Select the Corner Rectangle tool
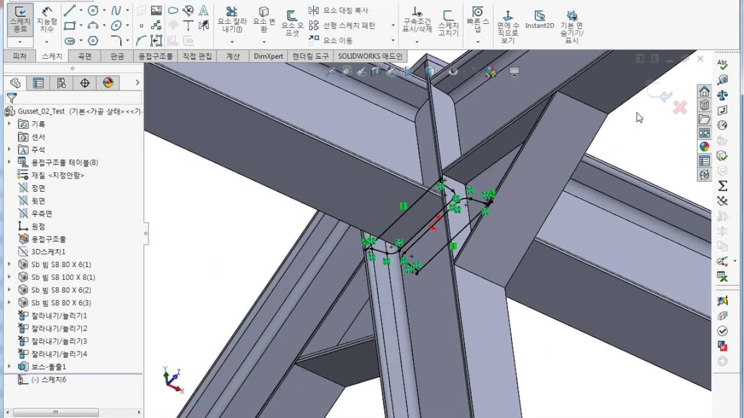The width and height of the screenshot is (744, 418). [70, 26]
